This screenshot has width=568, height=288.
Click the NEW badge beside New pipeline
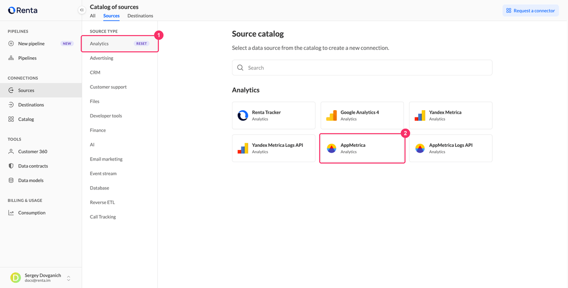[x=67, y=44]
